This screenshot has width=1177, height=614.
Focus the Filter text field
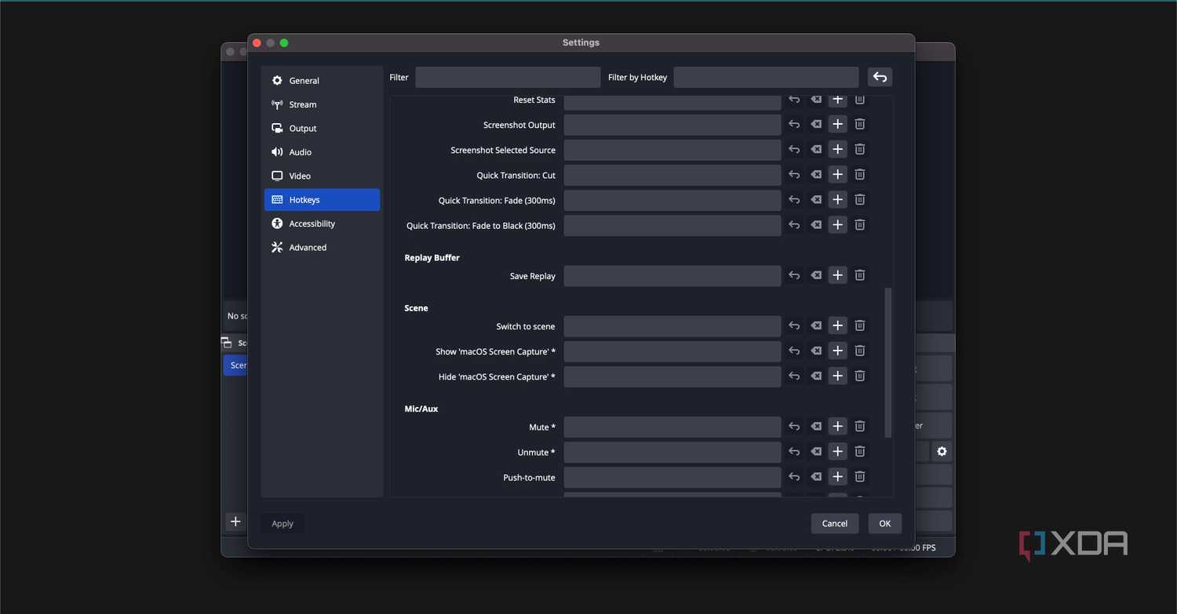tap(508, 77)
